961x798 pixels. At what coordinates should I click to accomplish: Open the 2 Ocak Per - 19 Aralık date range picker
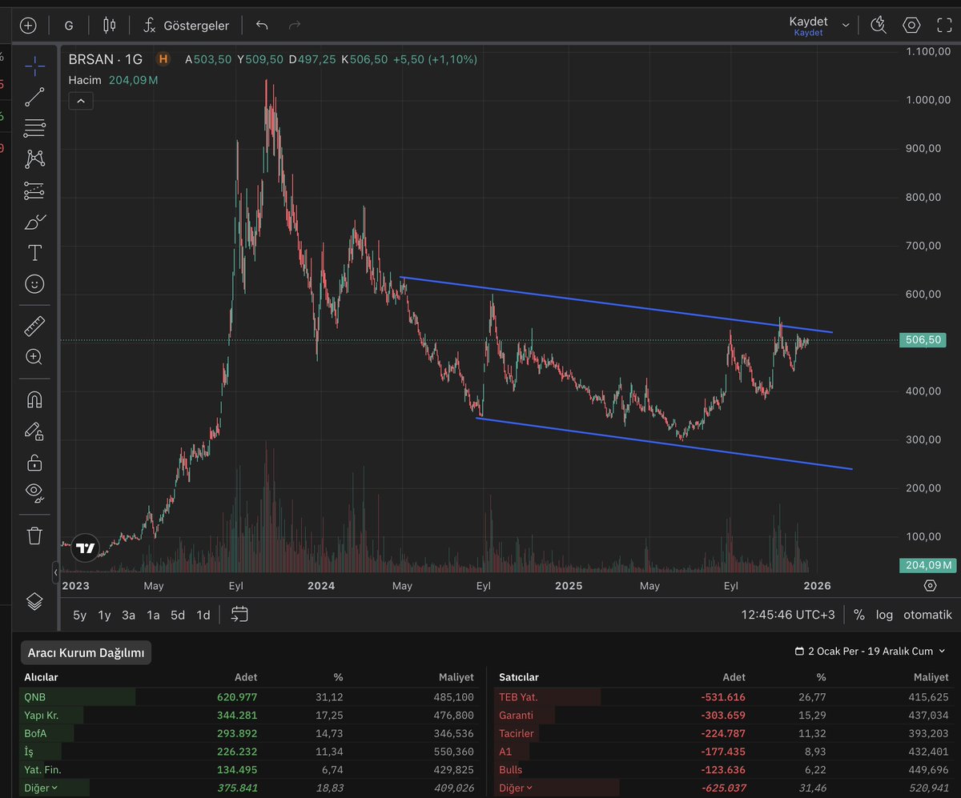[871, 652]
